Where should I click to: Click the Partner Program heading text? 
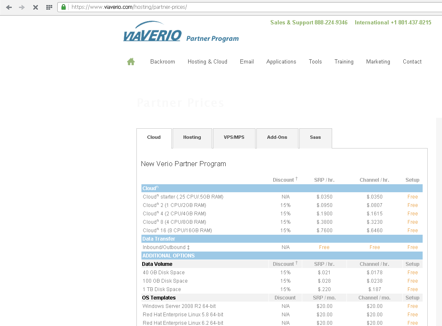pos(213,39)
